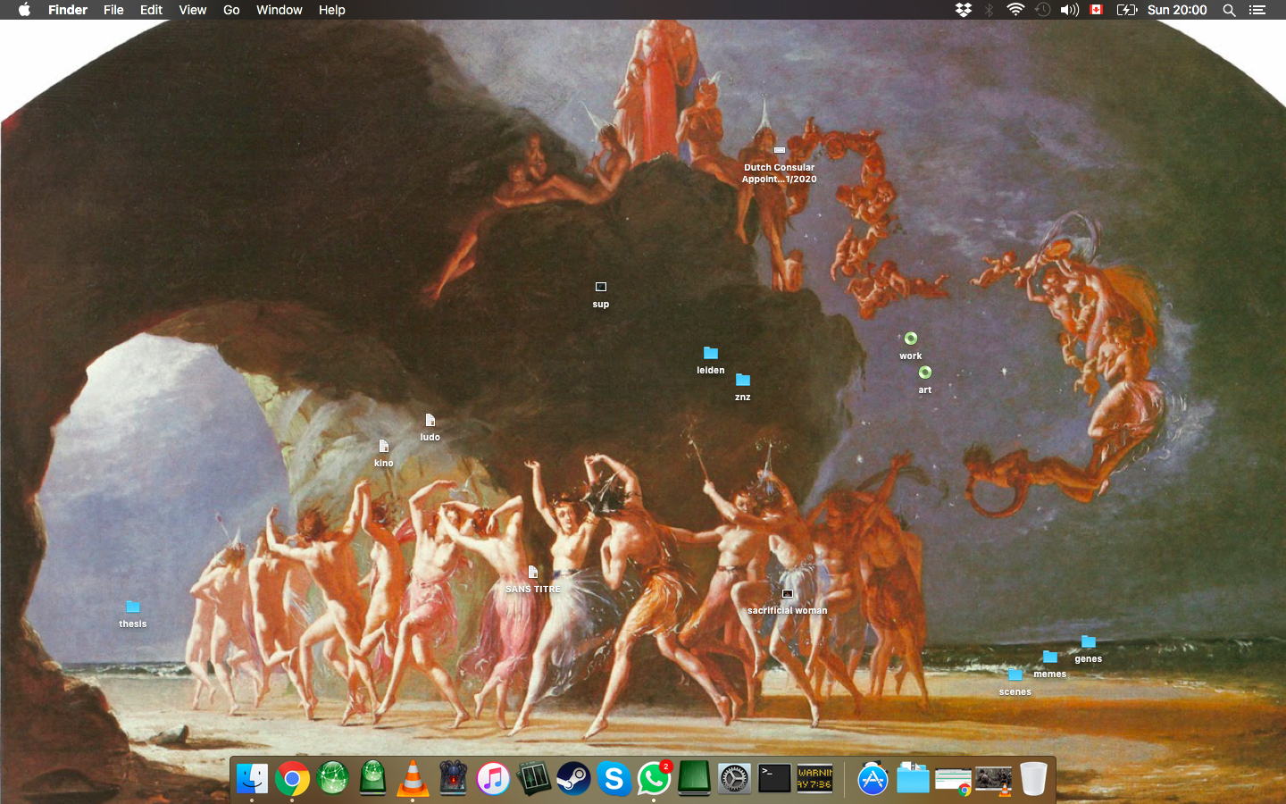
Task: Open the Dropbox menu bar icon
Action: pos(963,10)
